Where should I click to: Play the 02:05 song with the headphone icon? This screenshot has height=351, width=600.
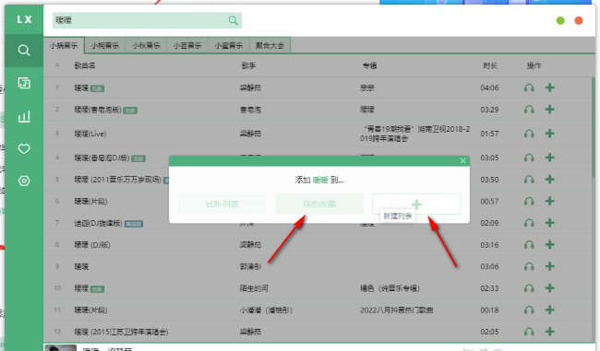tap(529, 332)
